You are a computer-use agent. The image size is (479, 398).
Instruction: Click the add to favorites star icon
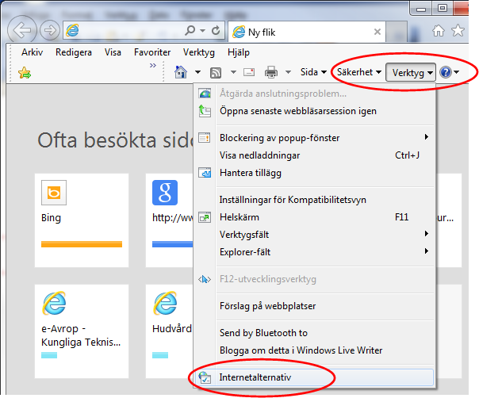(25, 73)
